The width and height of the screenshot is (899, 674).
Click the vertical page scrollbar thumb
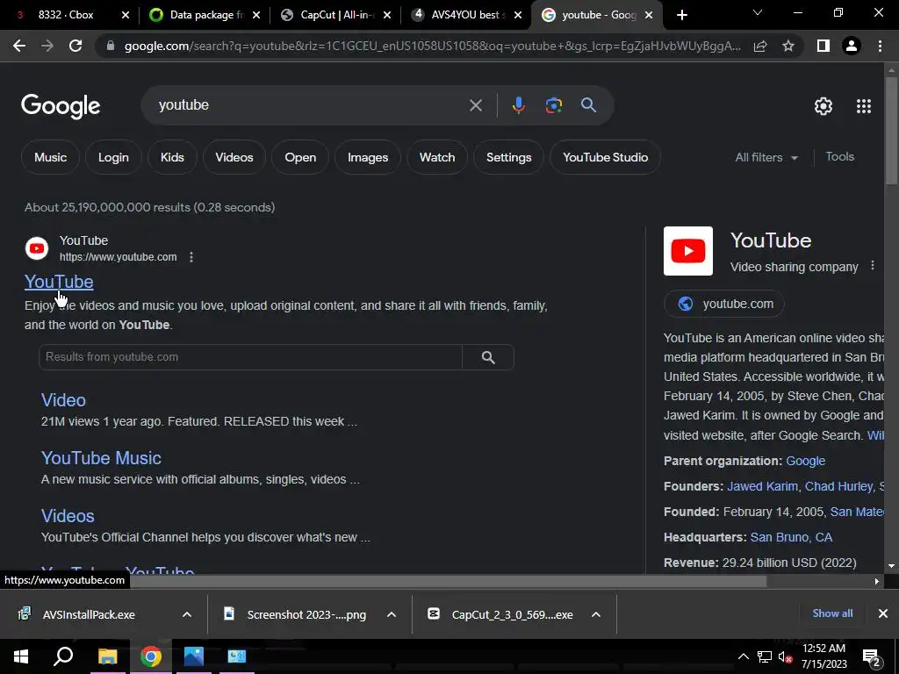891,131
